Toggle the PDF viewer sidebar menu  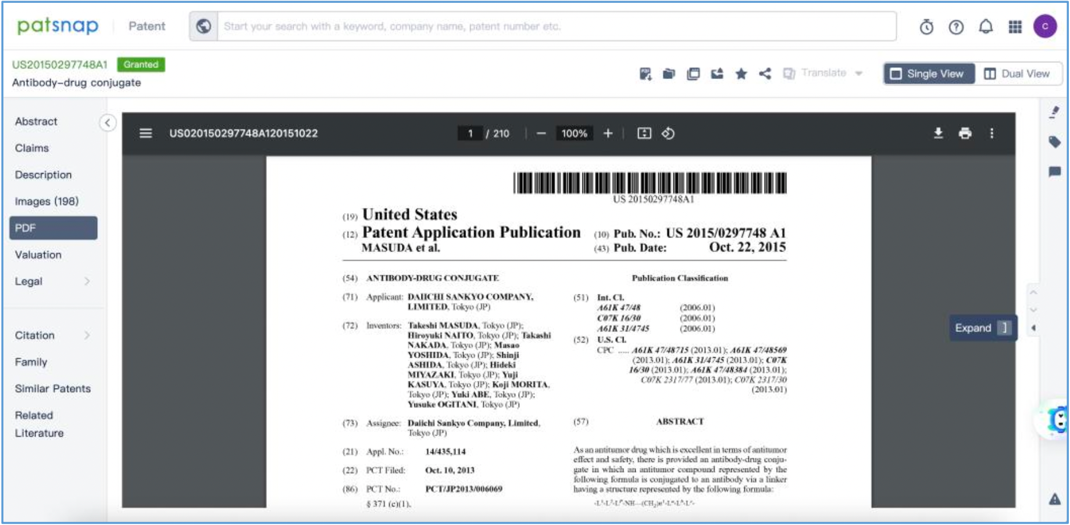(x=145, y=134)
